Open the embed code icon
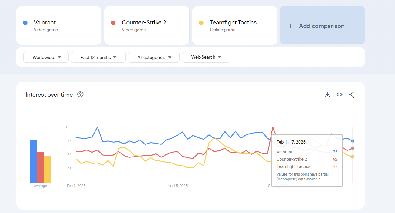The image size is (395, 213). tap(339, 95)
